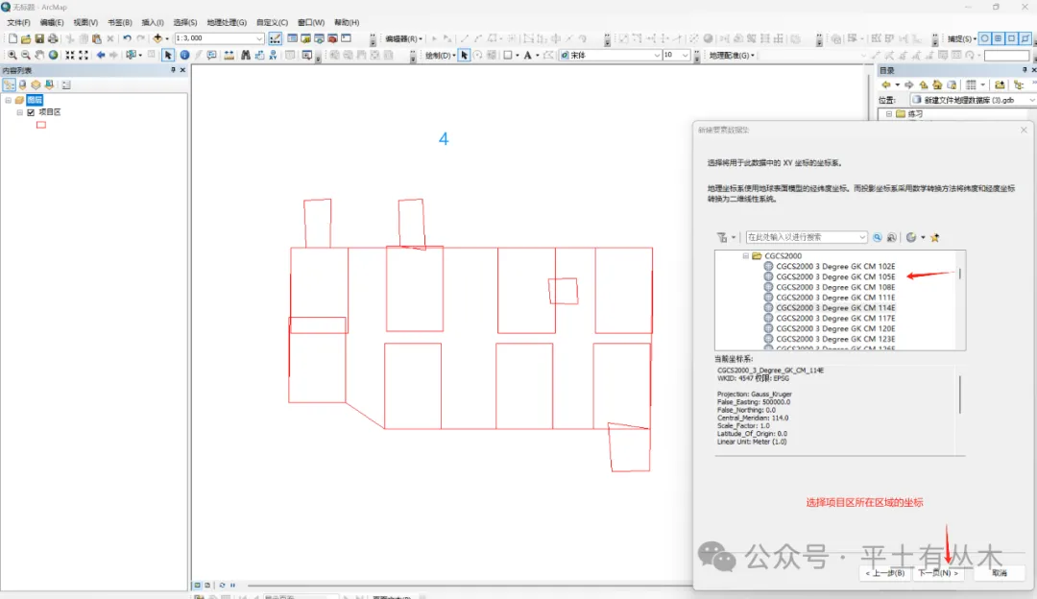The width and height of the screenshot is (1037, 599).
Task: Save the map document
Action: pos(39,39)
